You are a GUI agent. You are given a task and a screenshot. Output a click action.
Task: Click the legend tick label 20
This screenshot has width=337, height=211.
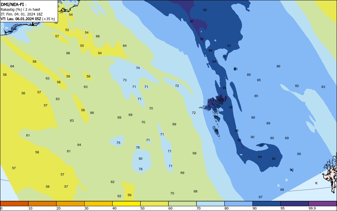(x=58, y=208)
